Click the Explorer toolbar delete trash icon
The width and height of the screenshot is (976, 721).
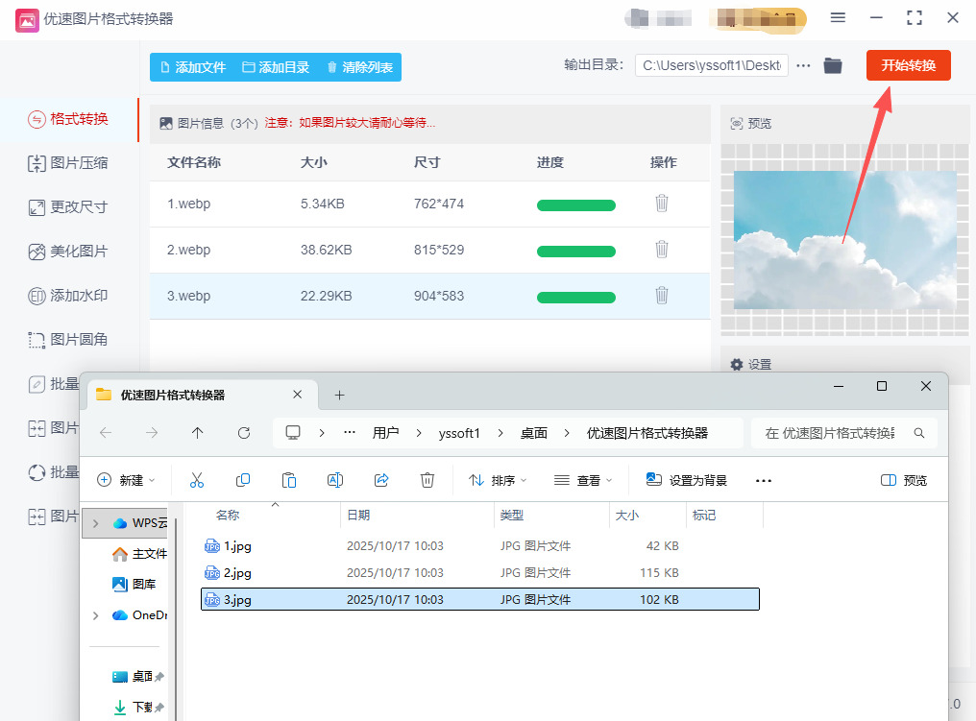pyautogui.click(x=427, y=480)
